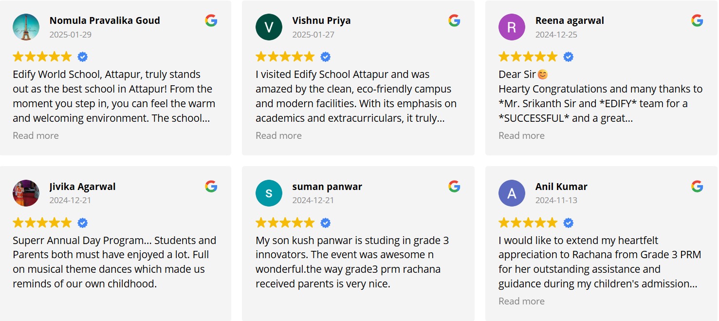719x321 pixels.
Task: Click Google logo on Vishnu Priya's review
Action: [454, 20]
